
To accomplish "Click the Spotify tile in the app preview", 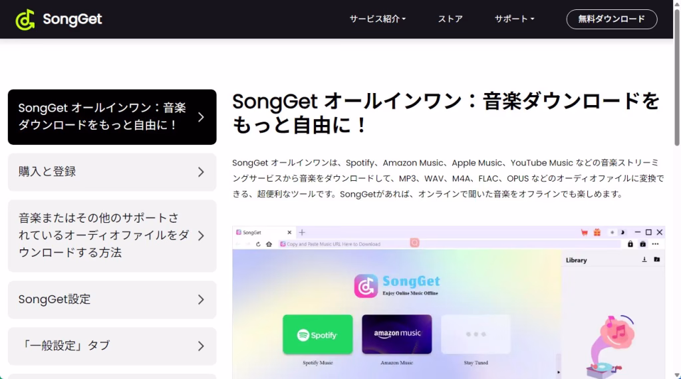I will pyautogui.click(x=317, y=334).
